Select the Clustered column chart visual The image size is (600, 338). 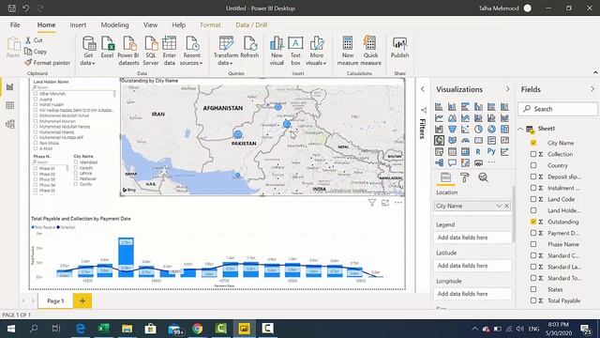(478, 106)
